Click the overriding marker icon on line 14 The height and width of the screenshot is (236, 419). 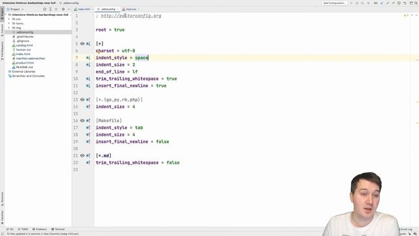pos(88,107)
